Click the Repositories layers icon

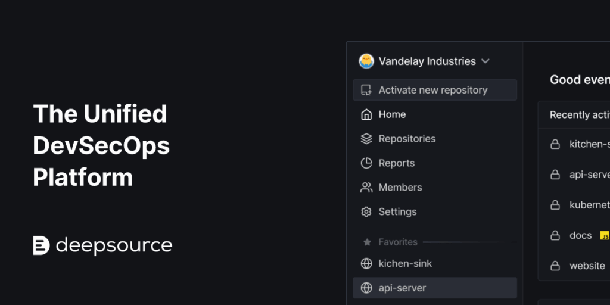coord(366,139)
